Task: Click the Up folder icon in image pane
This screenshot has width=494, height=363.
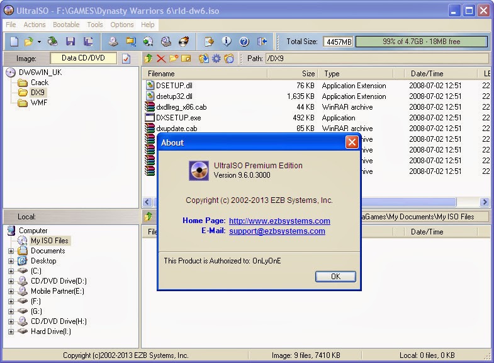Action: (149, 59)
